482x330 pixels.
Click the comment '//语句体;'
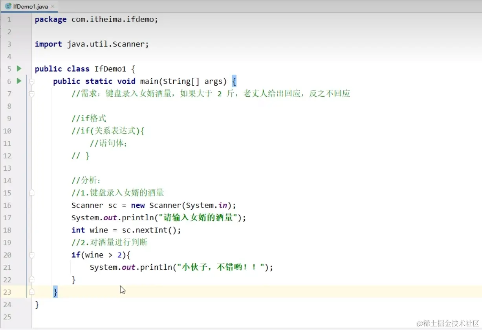tap(109, 143)
